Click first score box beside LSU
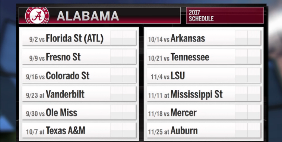This screenshot has height=142, width=282. click(241, 75)
